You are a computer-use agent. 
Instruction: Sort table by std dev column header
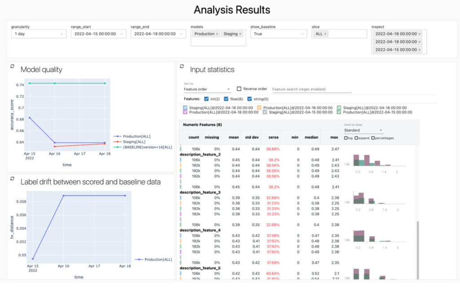click(x=252, y=137)
